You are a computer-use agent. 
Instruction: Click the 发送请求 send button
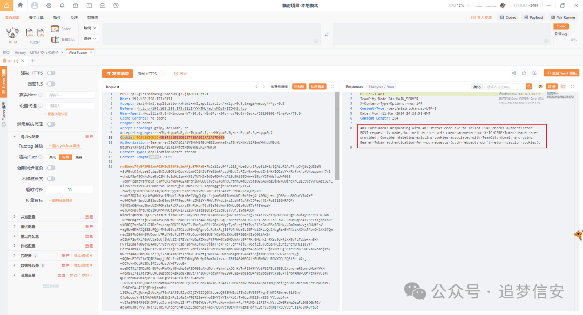coord(117,73)
